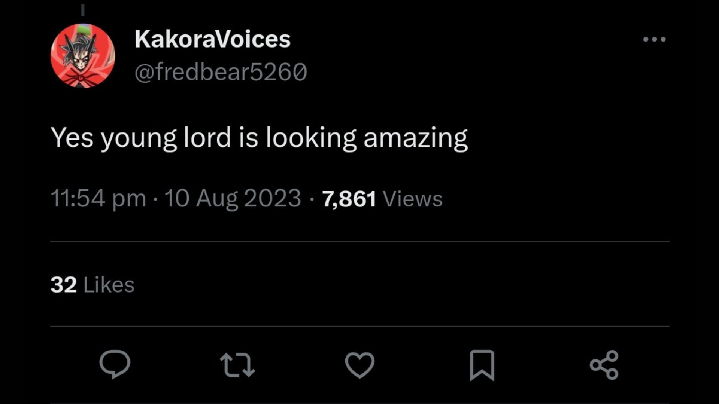Click the divider line above 32 Likes
Image resolution: width=719 pixels, height=404 pixels.
click(359, 241)
